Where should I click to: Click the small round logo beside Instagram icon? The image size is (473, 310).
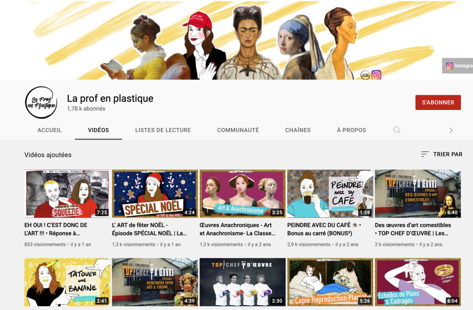365,75
